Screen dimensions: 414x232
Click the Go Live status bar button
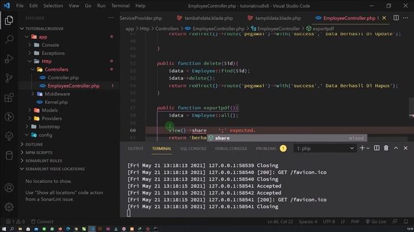[x=376, y=222]
